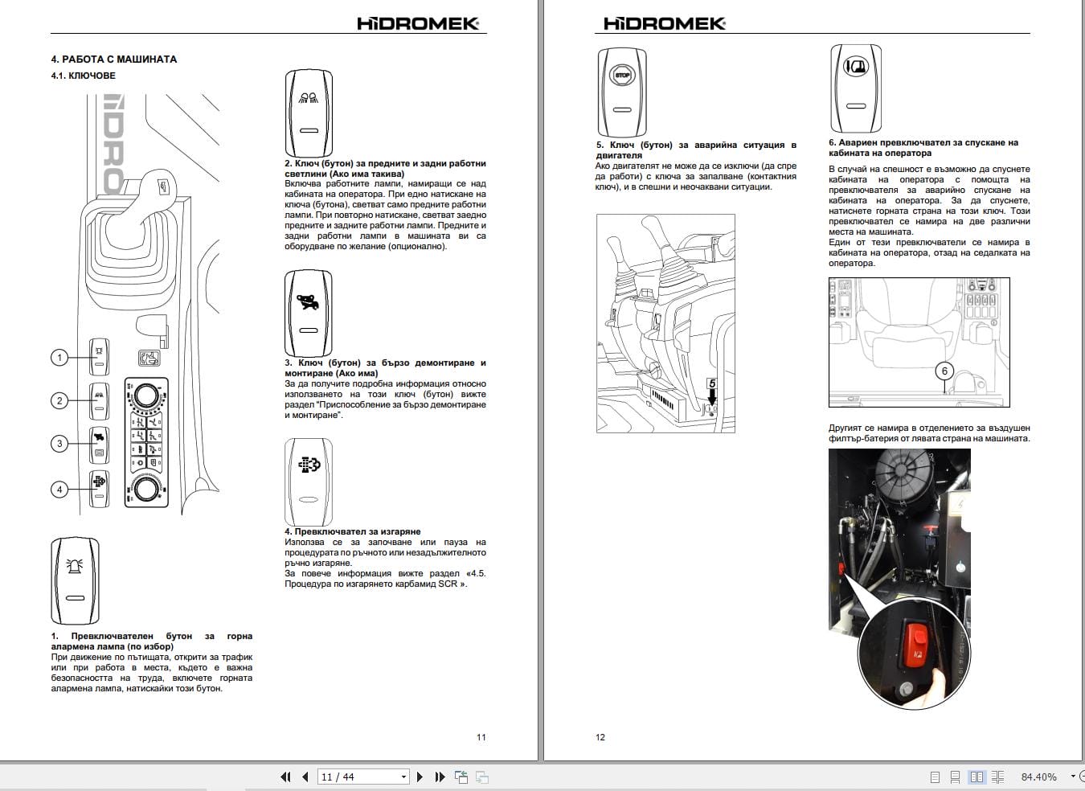Click page number 11 at page bottom
This screenshot has width=1085, height=791.
[481, 737]
